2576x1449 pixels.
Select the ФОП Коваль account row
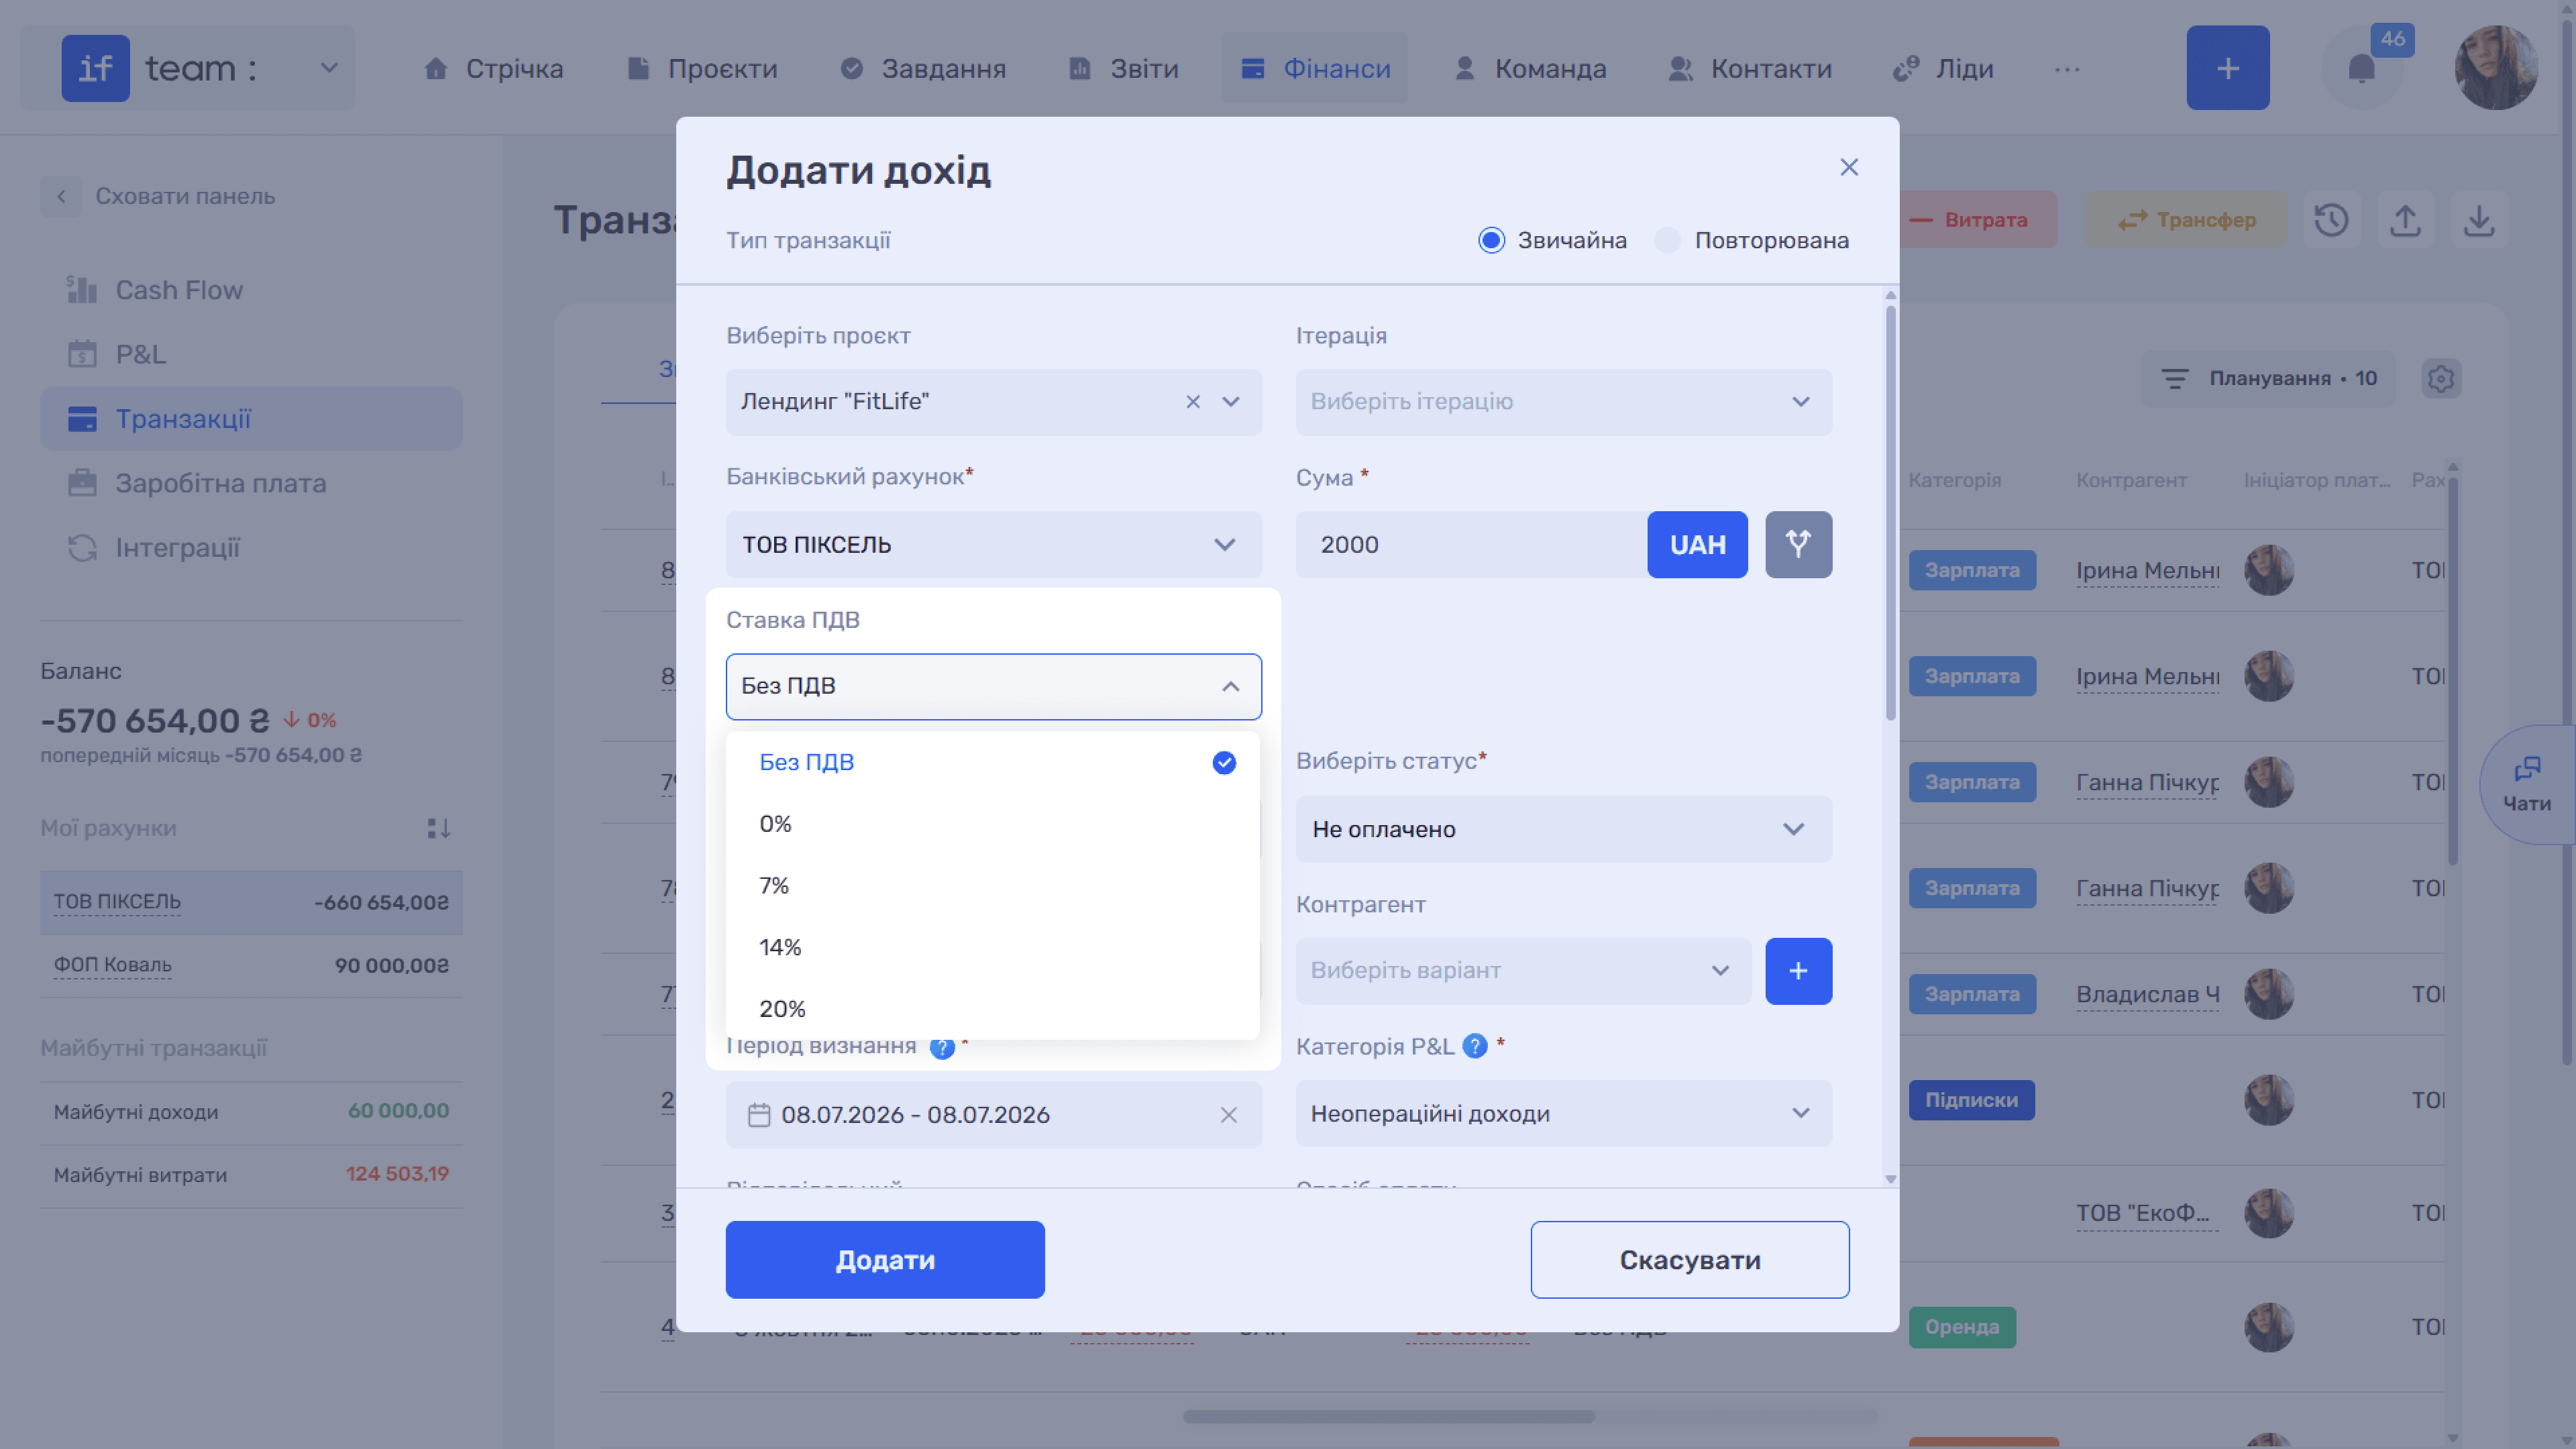click(251, 965)
